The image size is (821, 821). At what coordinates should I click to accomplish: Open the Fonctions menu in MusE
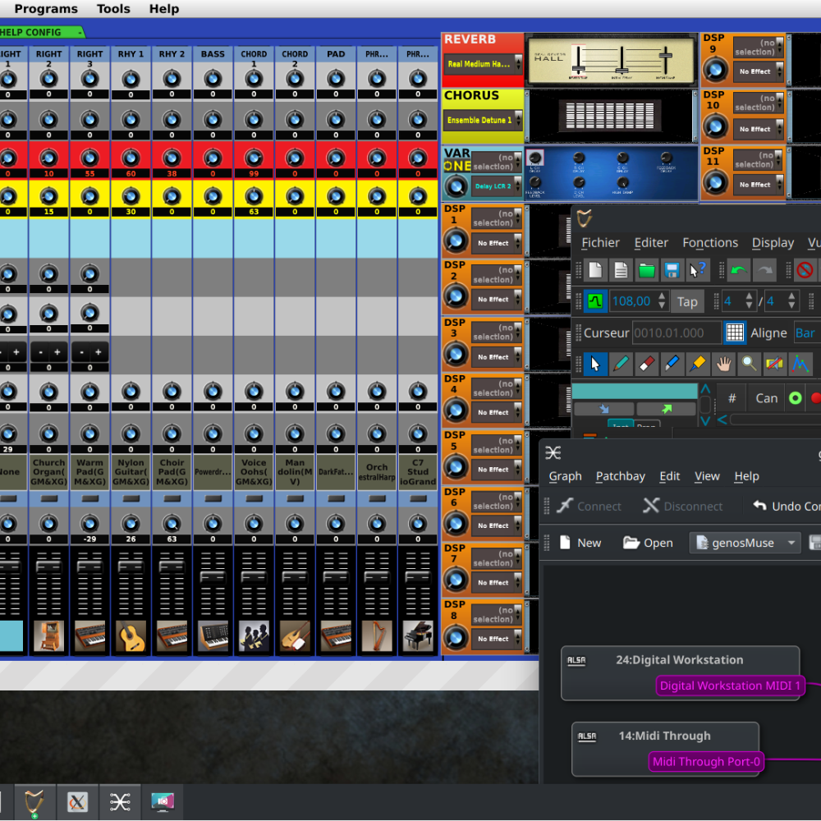tap(709, 242)
